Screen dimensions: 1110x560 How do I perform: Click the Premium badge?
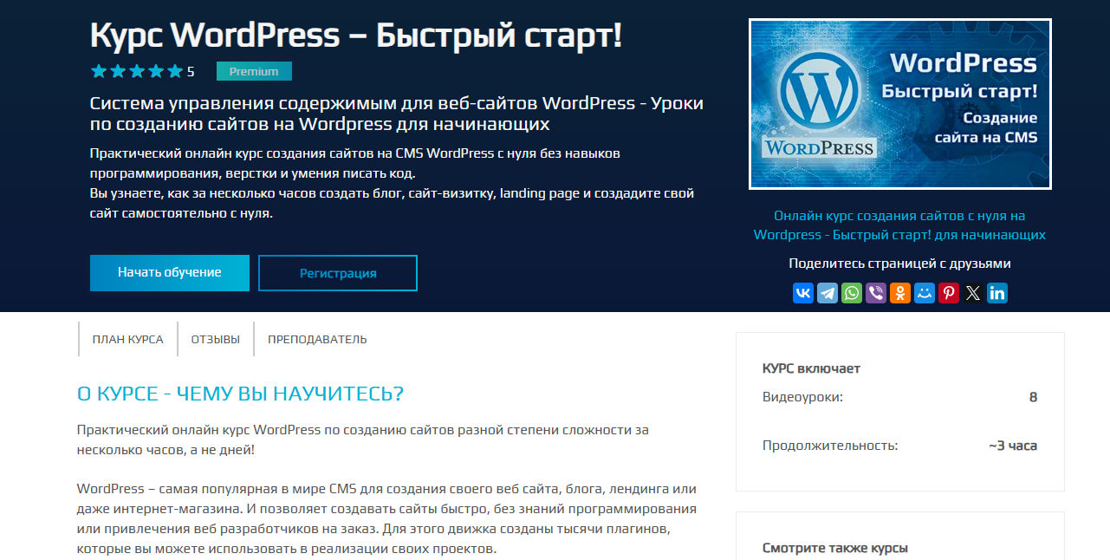tap(254, 71)
